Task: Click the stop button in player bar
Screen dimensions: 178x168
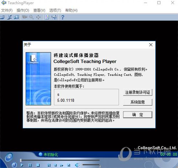Action: pos(38,165)
